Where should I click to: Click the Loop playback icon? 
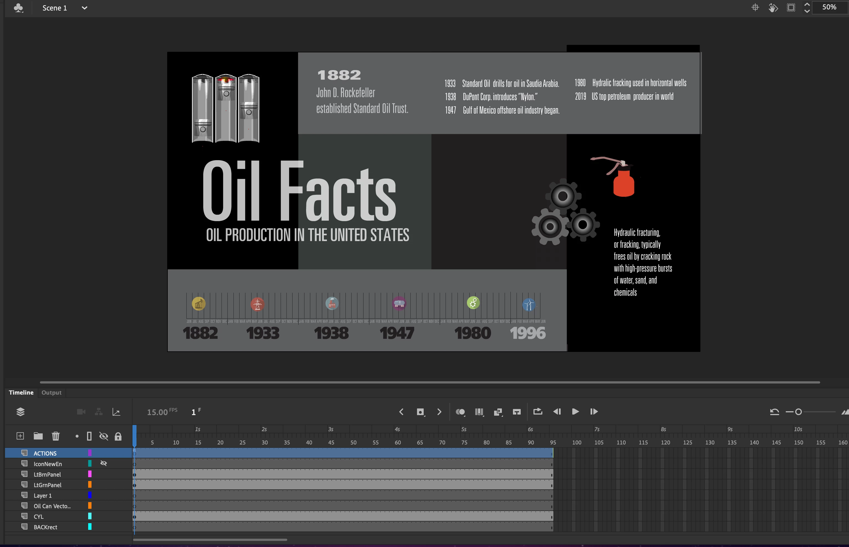pyautogui.click(x=538, y=411)
